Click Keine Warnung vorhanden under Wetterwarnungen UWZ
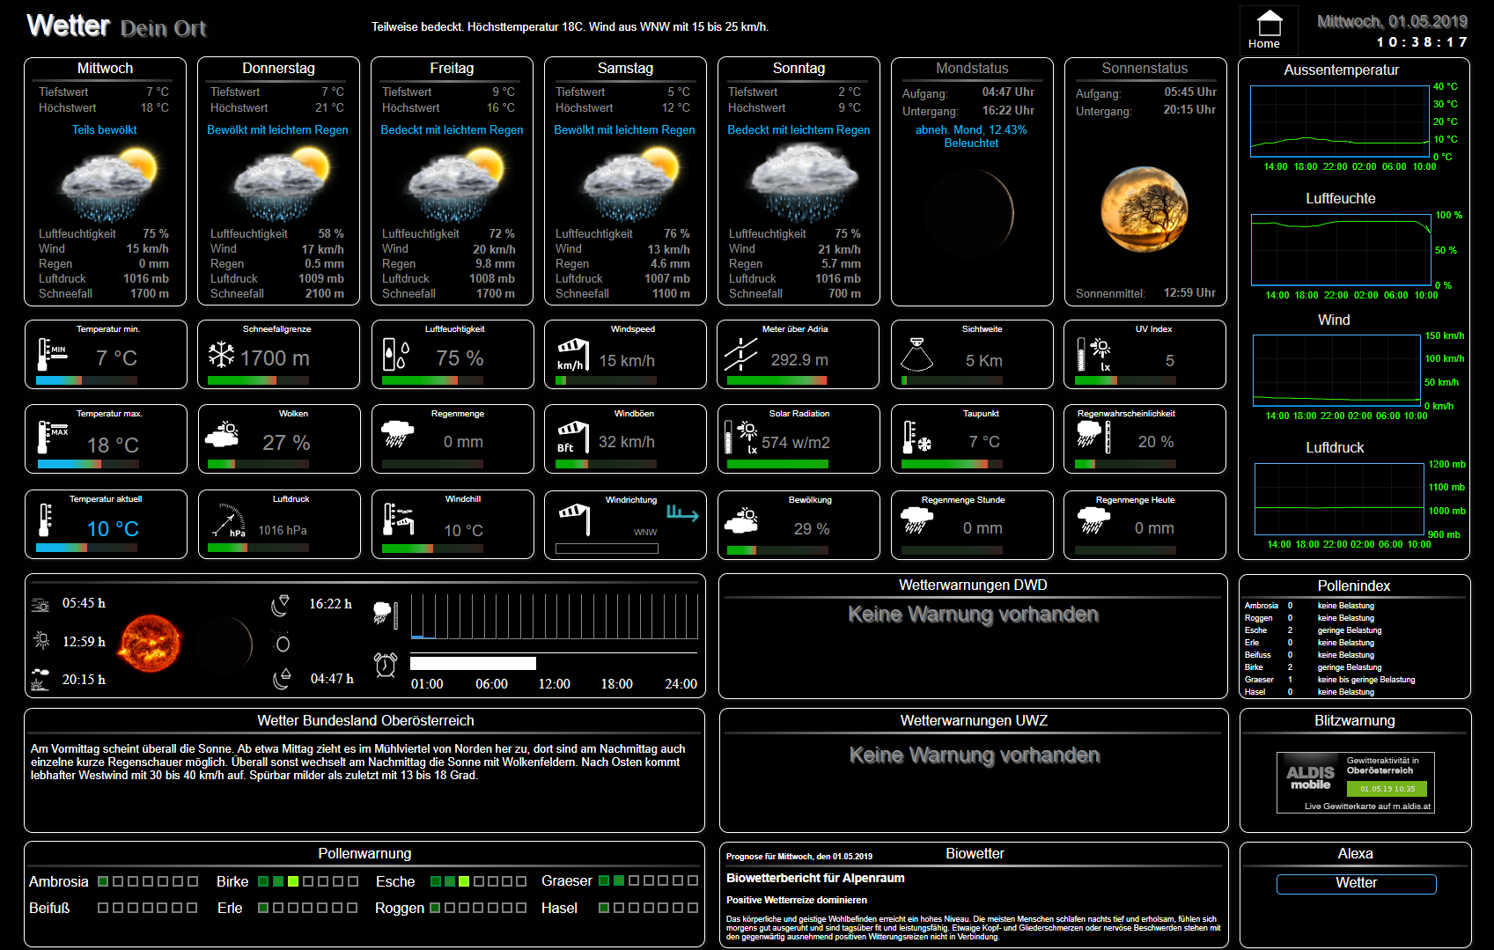 click(x=975, y=755)
